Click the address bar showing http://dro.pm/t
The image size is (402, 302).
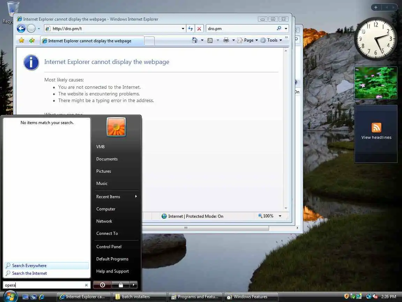pyautogui.click(x=115, y=29)
